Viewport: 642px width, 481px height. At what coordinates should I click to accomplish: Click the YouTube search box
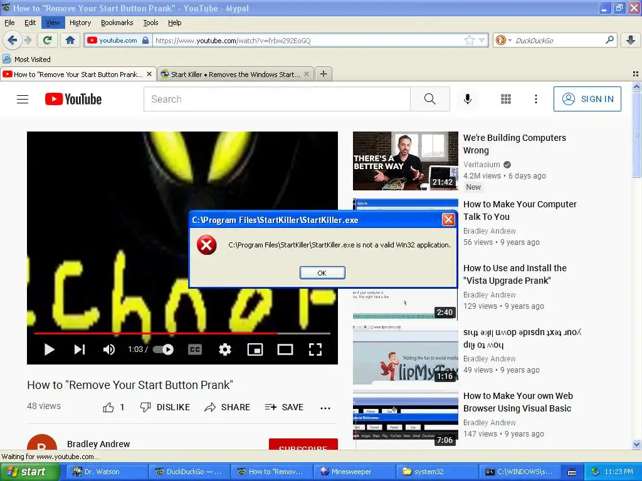pos(276,99)
